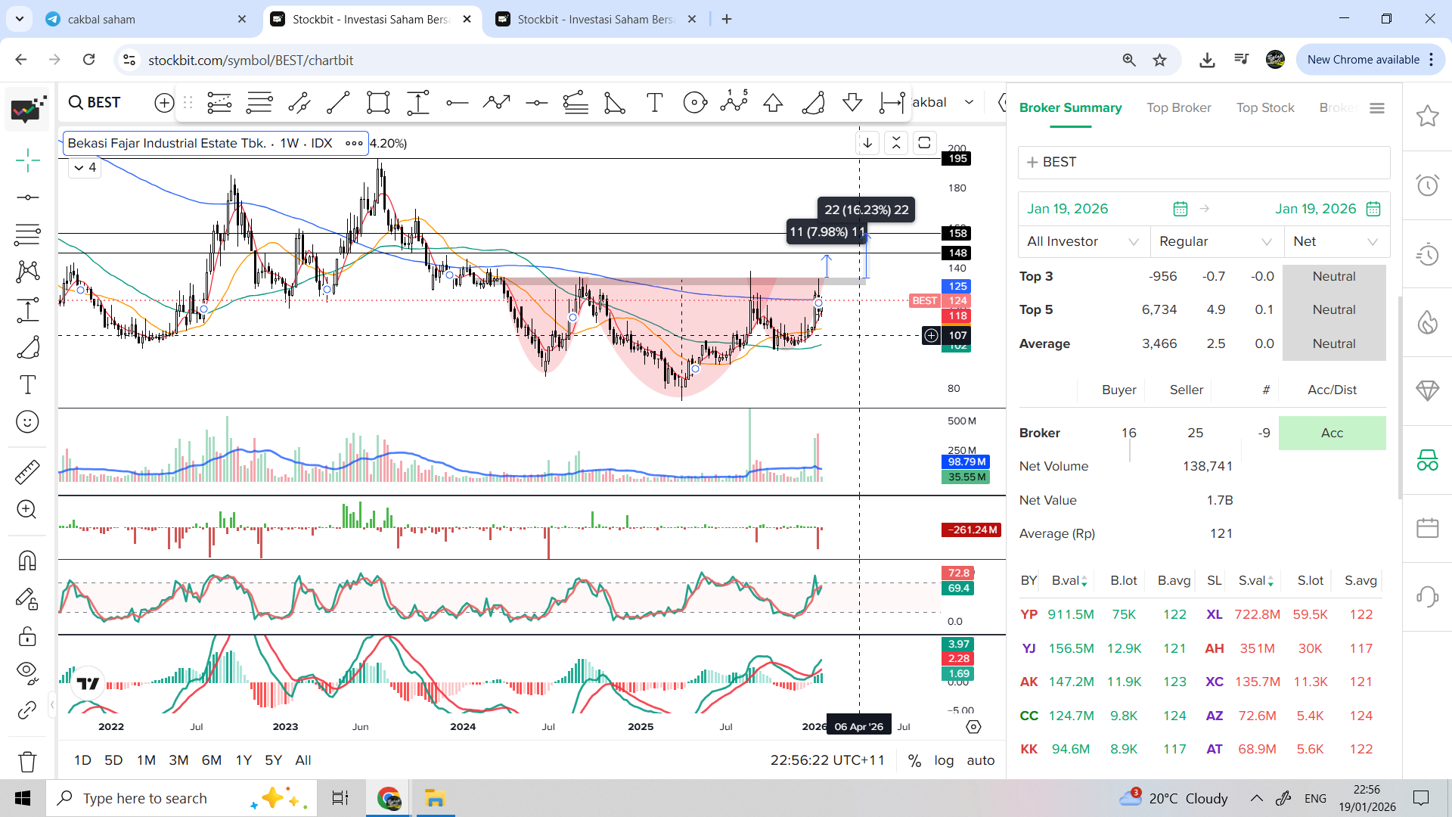Open File Explorer in the taskbar
Image resolution: width=1452 pixels, height=817 pixels.
point(435,798)
